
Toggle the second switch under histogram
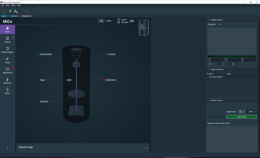229,64
